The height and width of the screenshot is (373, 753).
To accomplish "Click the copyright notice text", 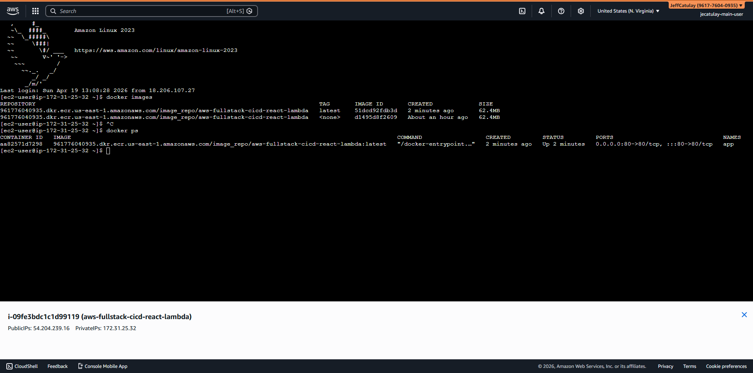I will click(592, 366).
